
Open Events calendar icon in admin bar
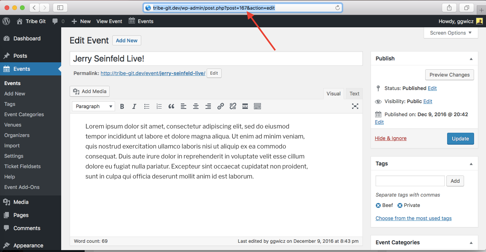[132, 21]
